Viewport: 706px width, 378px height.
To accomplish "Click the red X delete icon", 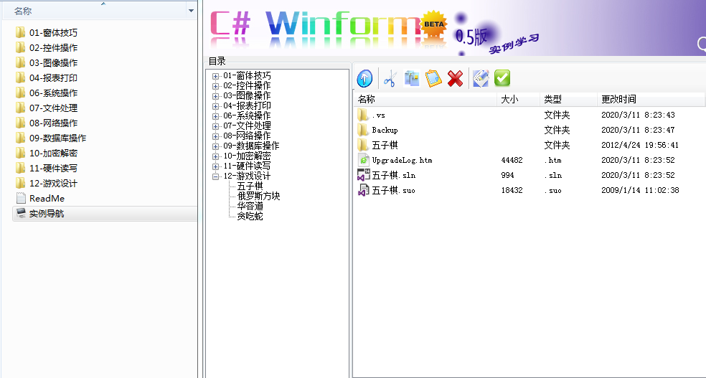I will [x=455, y=79].
